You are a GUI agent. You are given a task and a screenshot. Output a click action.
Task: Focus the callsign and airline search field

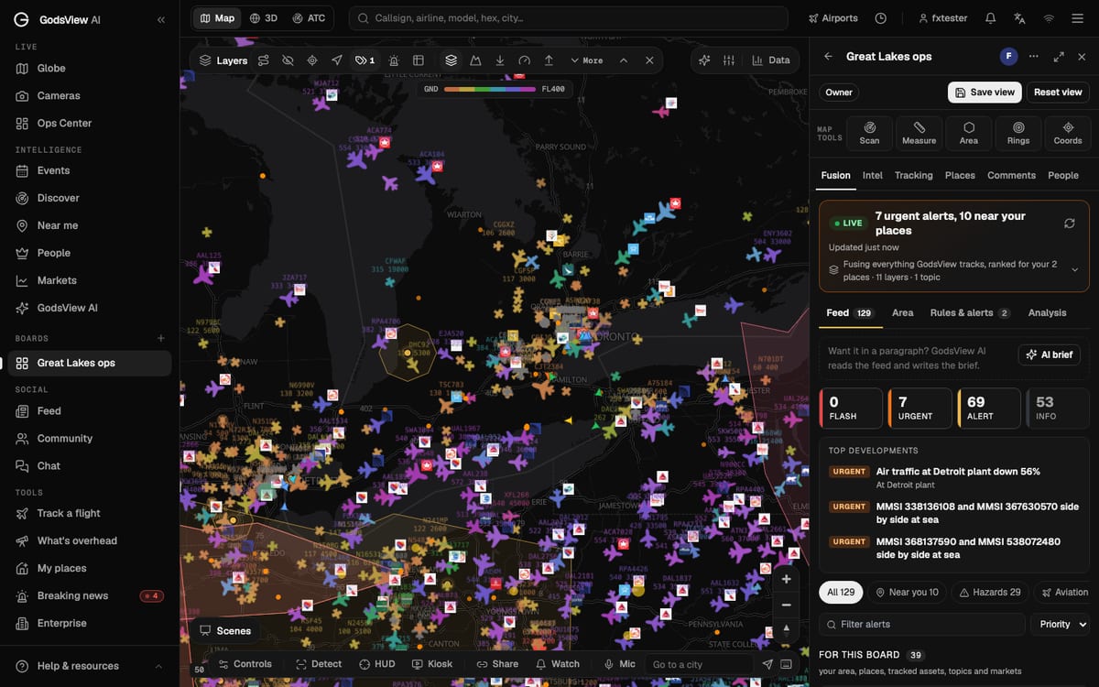(568, 18)
